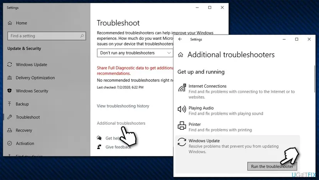Click the Delivery Optimization icon in the sidebar
319x180 pixels.
click(x=10, y=78)
